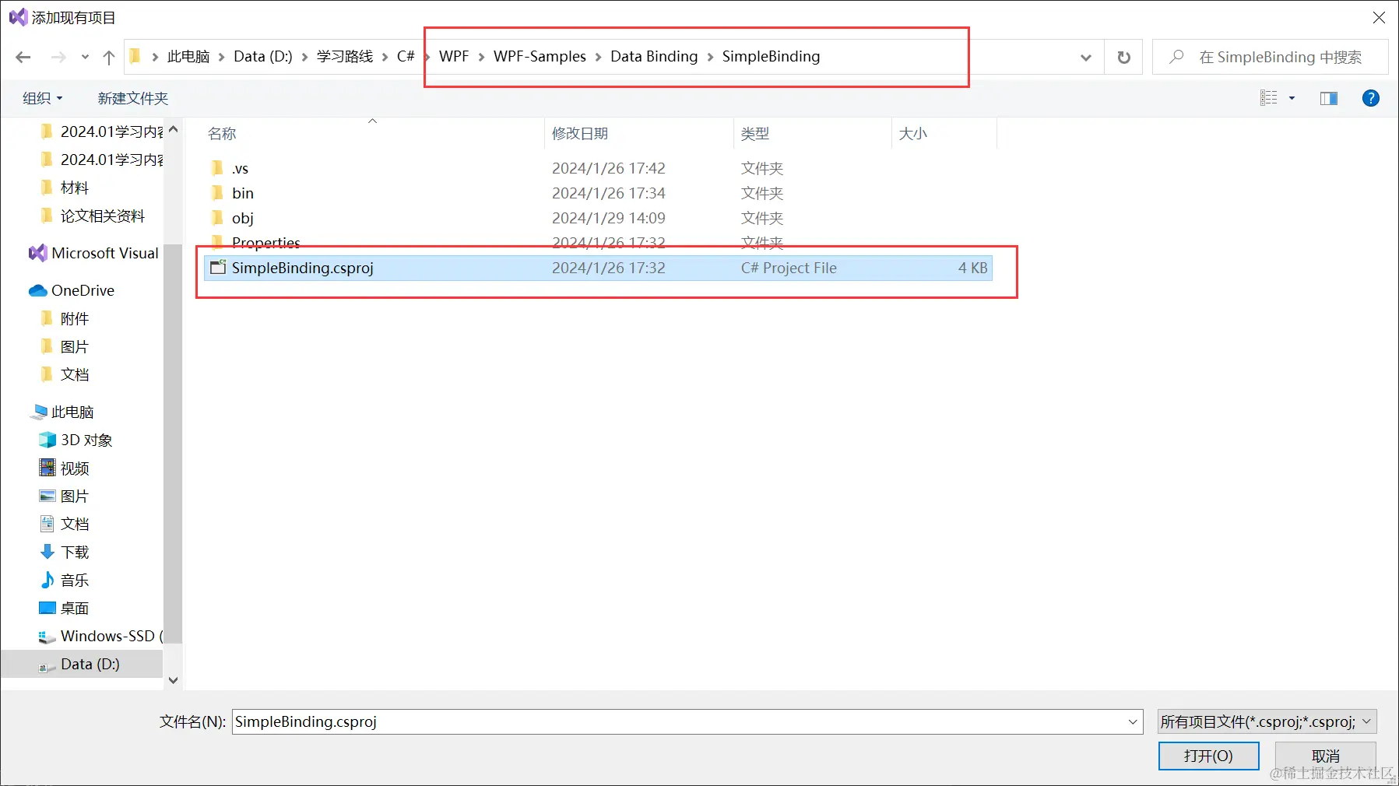Navigate to the C# breadcrumb folder
Image resolution: width=1399 pixels, height=786 pixels.
406,57
